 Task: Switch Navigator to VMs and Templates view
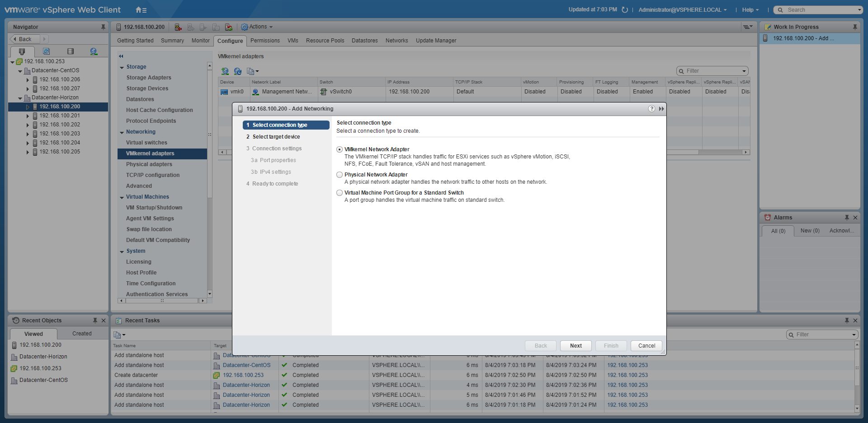(x=46, y=51)
